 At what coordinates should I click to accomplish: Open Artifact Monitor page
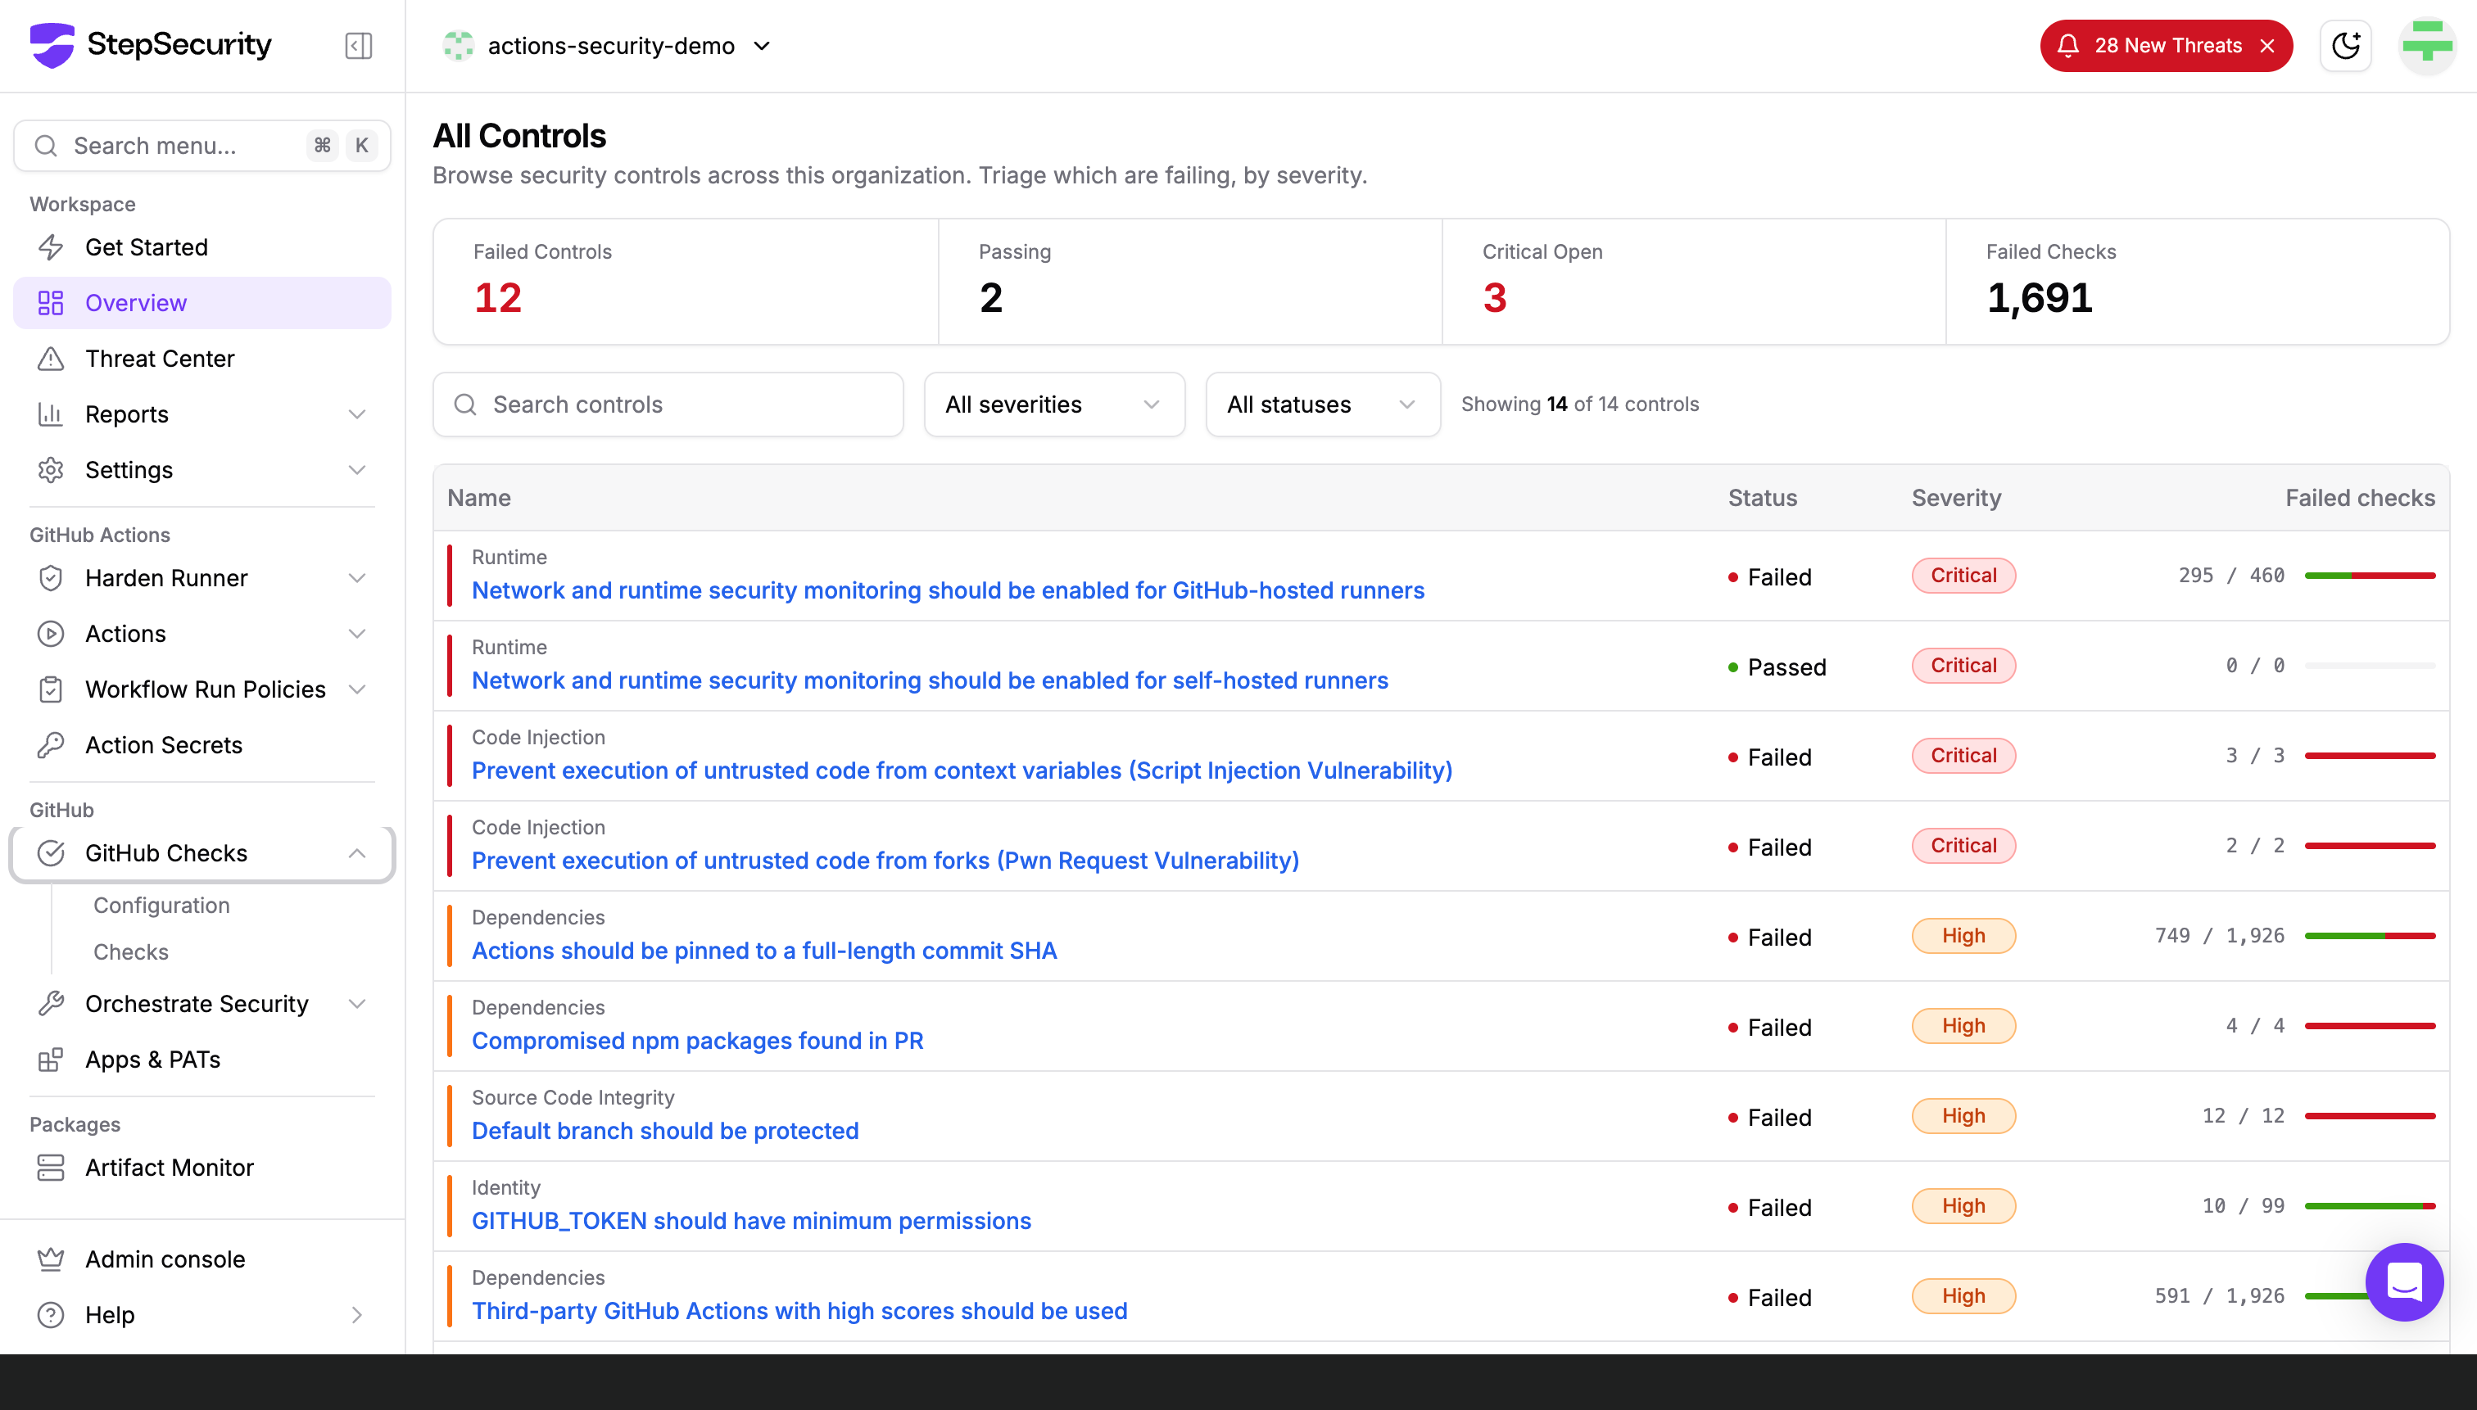coord(202,1168)
